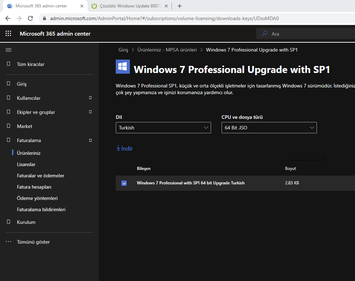The height and width of the screenshot is (281, 355).
Task: Expand the Kullanıcılar menu chevron
Action: [90, 98]
